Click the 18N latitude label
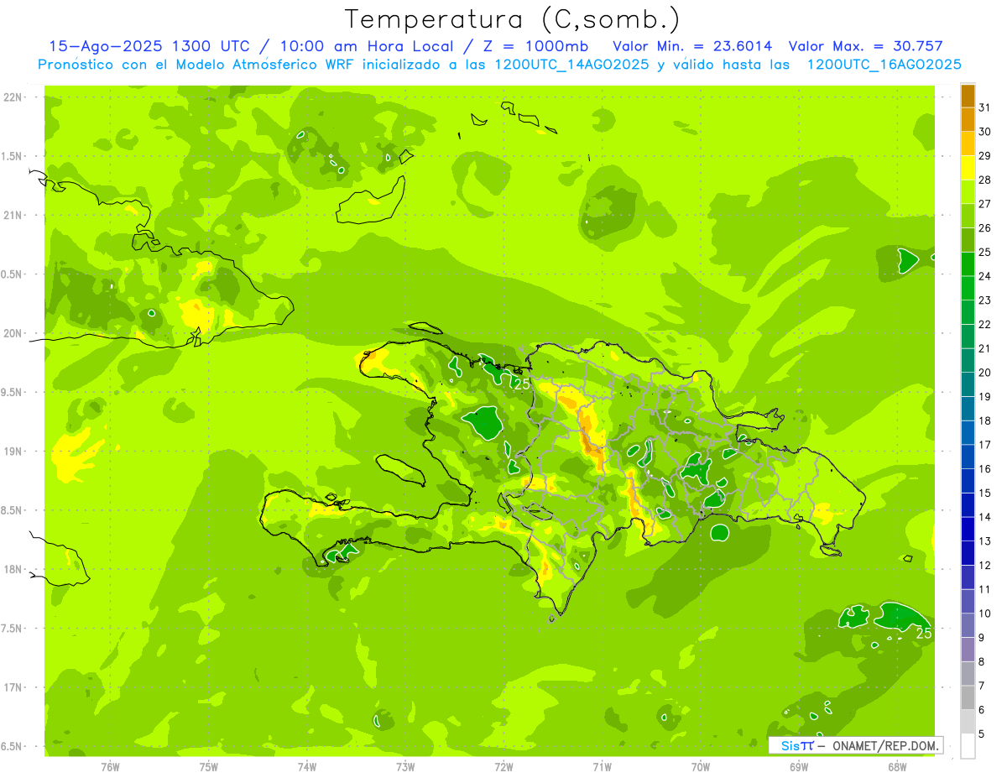 (14, 569)
